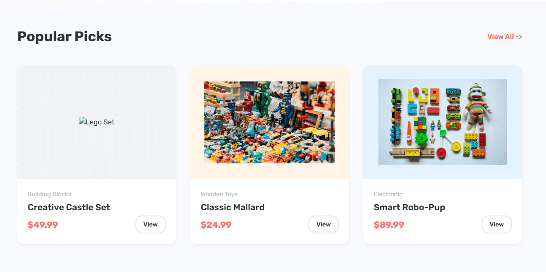Viewport: 546px width, 272px height.
Task: Click the $24.99 price
Action: pyautogui.click(x=216, y=225)
